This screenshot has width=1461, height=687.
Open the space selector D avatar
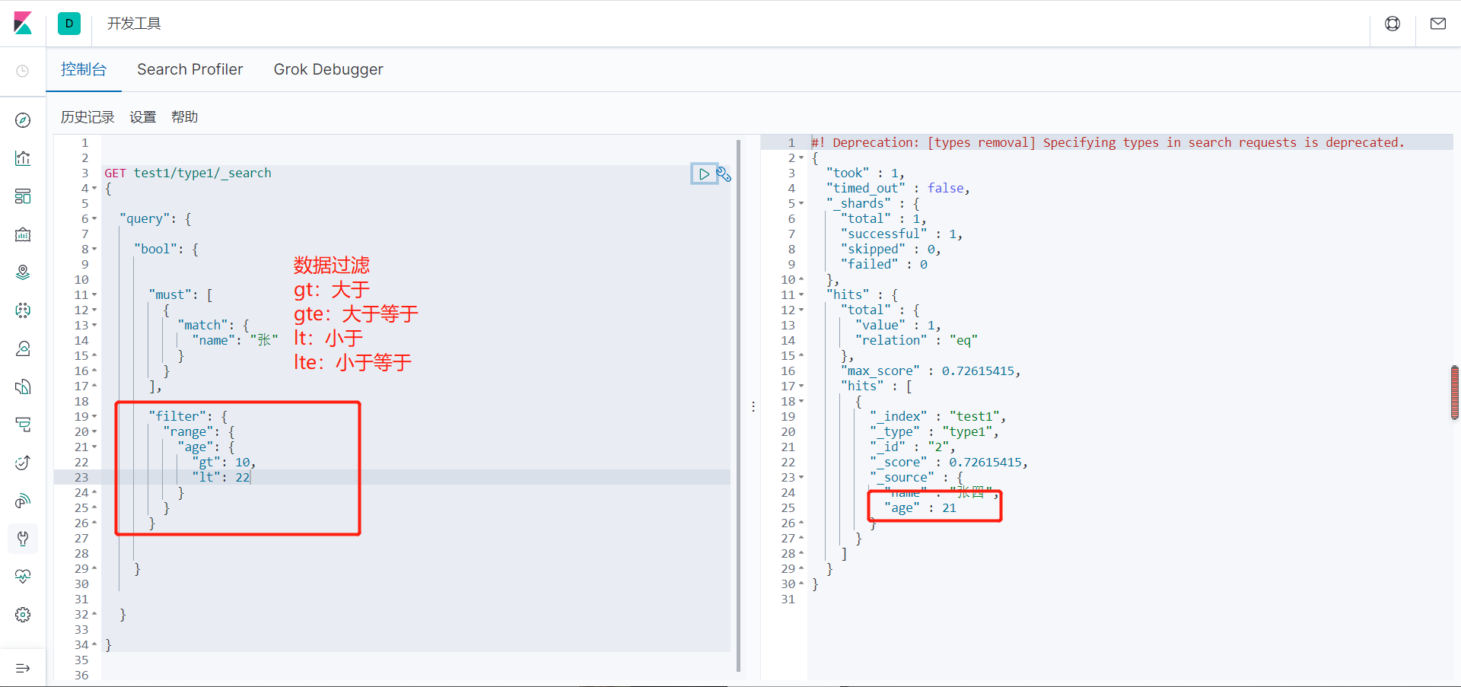pos(69,24)
